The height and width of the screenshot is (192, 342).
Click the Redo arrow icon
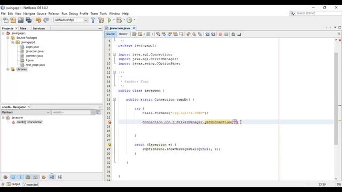click(46, 20)
